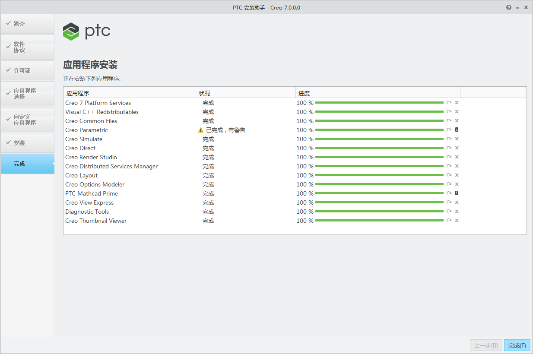Click the 完成(F) finish button
This screenshot has height=354, width=533.
tap(517, 345)
